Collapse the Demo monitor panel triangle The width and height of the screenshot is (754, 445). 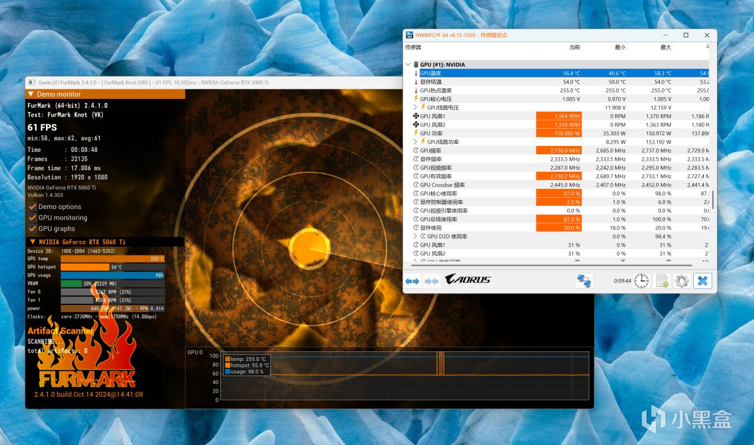click(31, 94)
